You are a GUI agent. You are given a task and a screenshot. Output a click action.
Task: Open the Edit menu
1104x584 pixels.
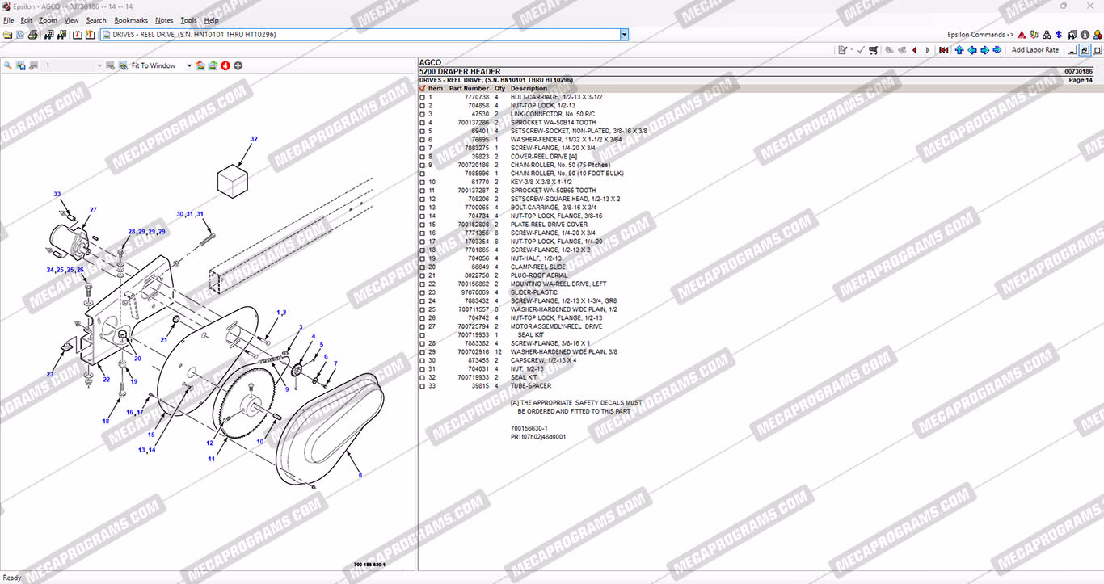pos(27,20)
